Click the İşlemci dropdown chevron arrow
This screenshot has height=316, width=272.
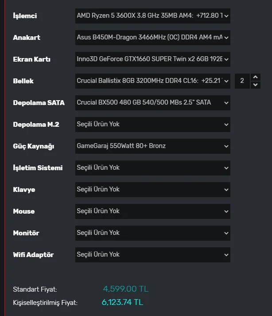[x=226, y=16]
